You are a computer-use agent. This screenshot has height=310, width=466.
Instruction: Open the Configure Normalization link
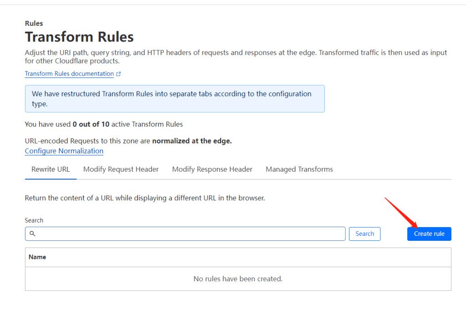pyautogui.click(x=64, y=151)
